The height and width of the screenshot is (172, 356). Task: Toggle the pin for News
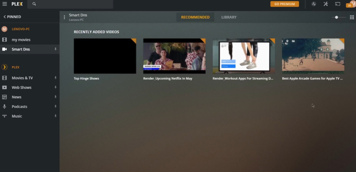pos(55,97)
